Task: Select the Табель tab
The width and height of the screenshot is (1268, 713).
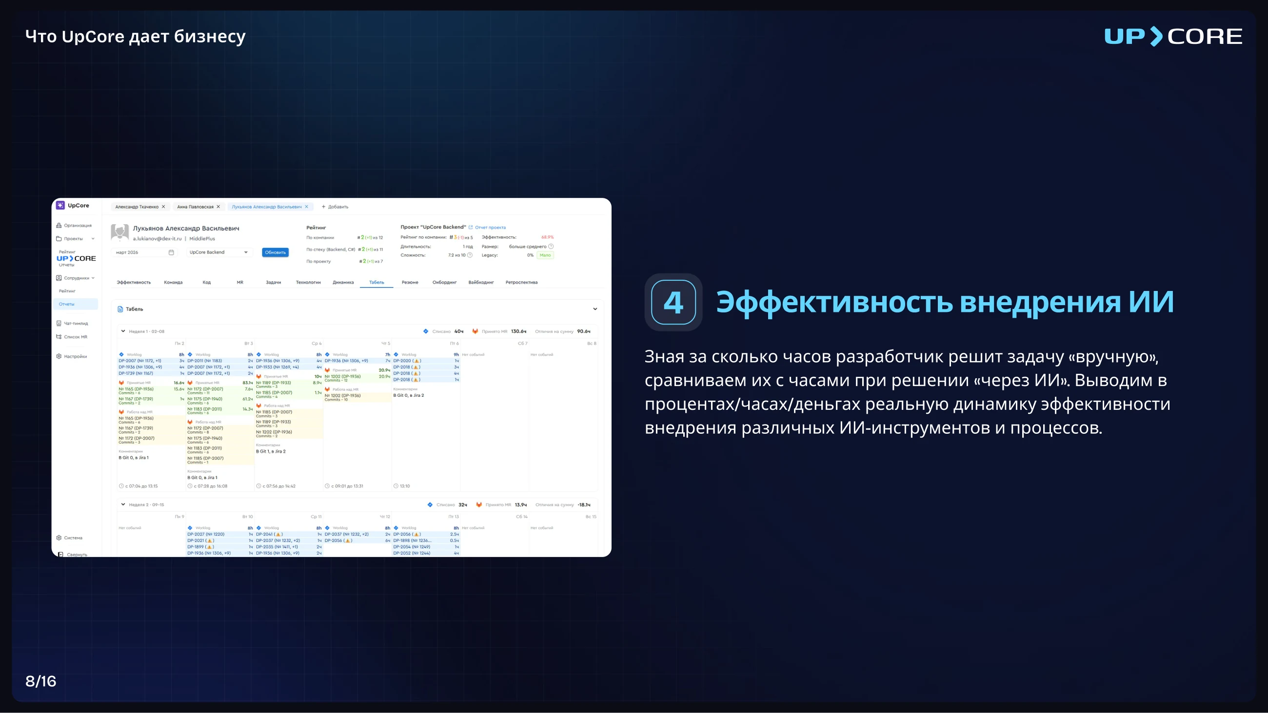Action: point(376,283)
